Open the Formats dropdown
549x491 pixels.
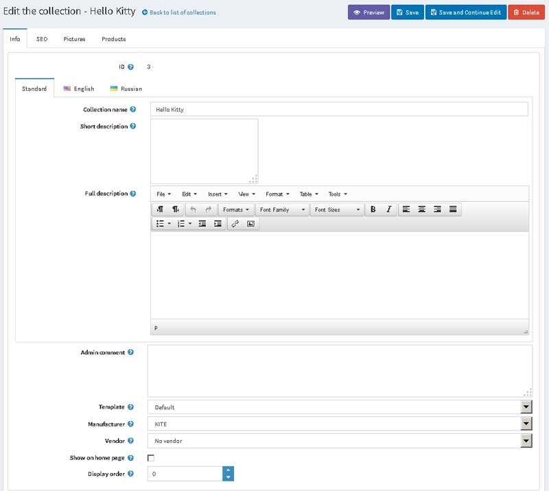tap(235, 209)
